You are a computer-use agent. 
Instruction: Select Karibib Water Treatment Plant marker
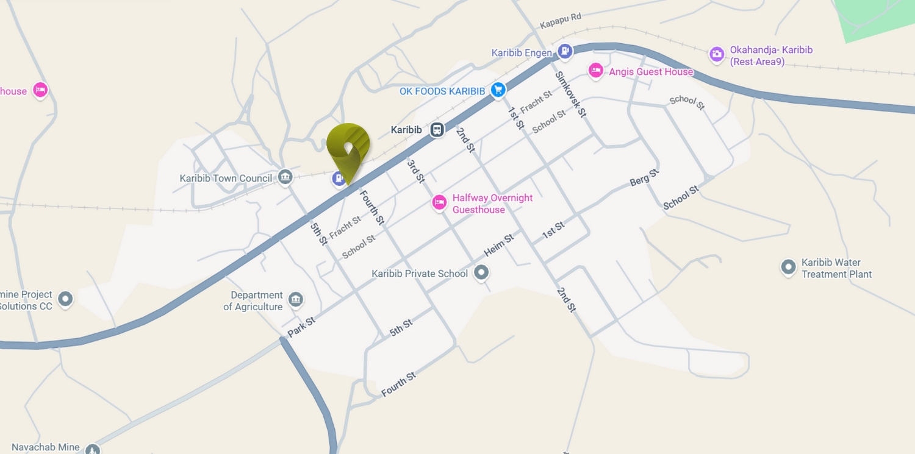coord(789,267)
